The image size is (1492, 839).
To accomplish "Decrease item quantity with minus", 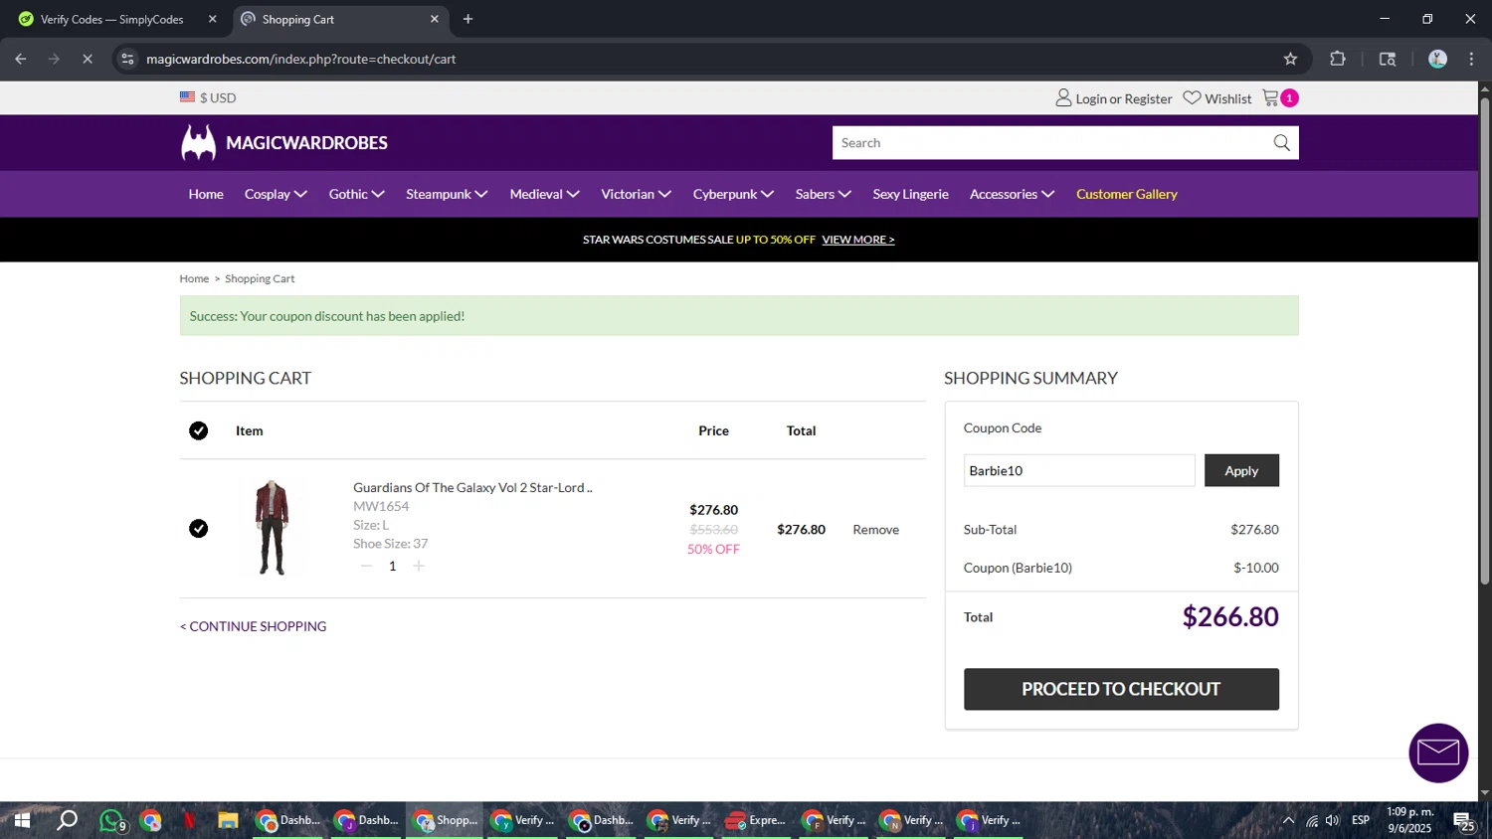I will pyautogui.click(x=366, y=566).
